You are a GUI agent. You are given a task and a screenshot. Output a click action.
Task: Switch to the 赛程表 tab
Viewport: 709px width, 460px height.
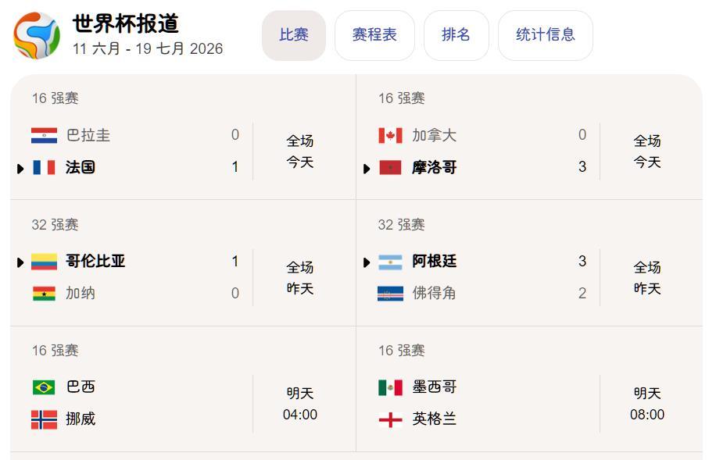pos(374,35)
